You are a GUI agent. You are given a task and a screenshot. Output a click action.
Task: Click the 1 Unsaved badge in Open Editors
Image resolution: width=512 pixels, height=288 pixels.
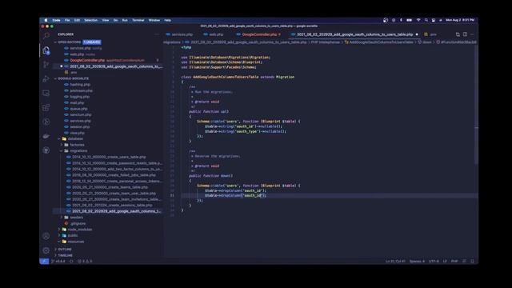tap(92, 42)
